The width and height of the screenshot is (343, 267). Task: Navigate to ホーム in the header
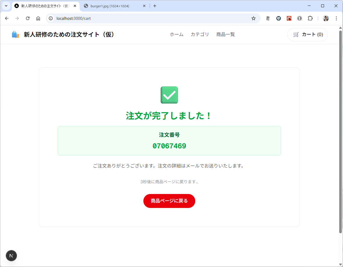[x=177, y=35]
